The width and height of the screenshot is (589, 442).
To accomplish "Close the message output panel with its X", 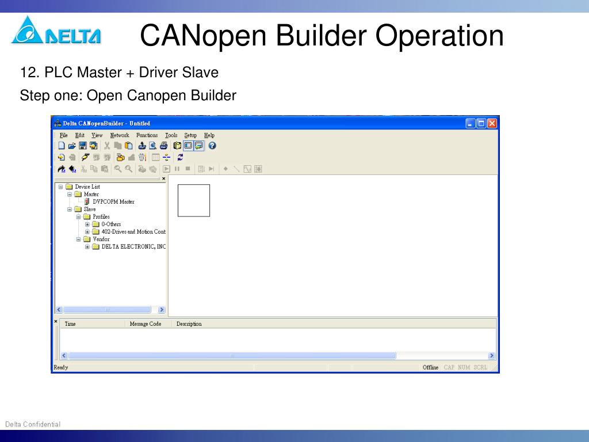I will click(x=56, y=321).
